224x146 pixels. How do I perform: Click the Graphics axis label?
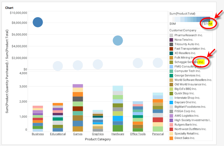(98, 134)
